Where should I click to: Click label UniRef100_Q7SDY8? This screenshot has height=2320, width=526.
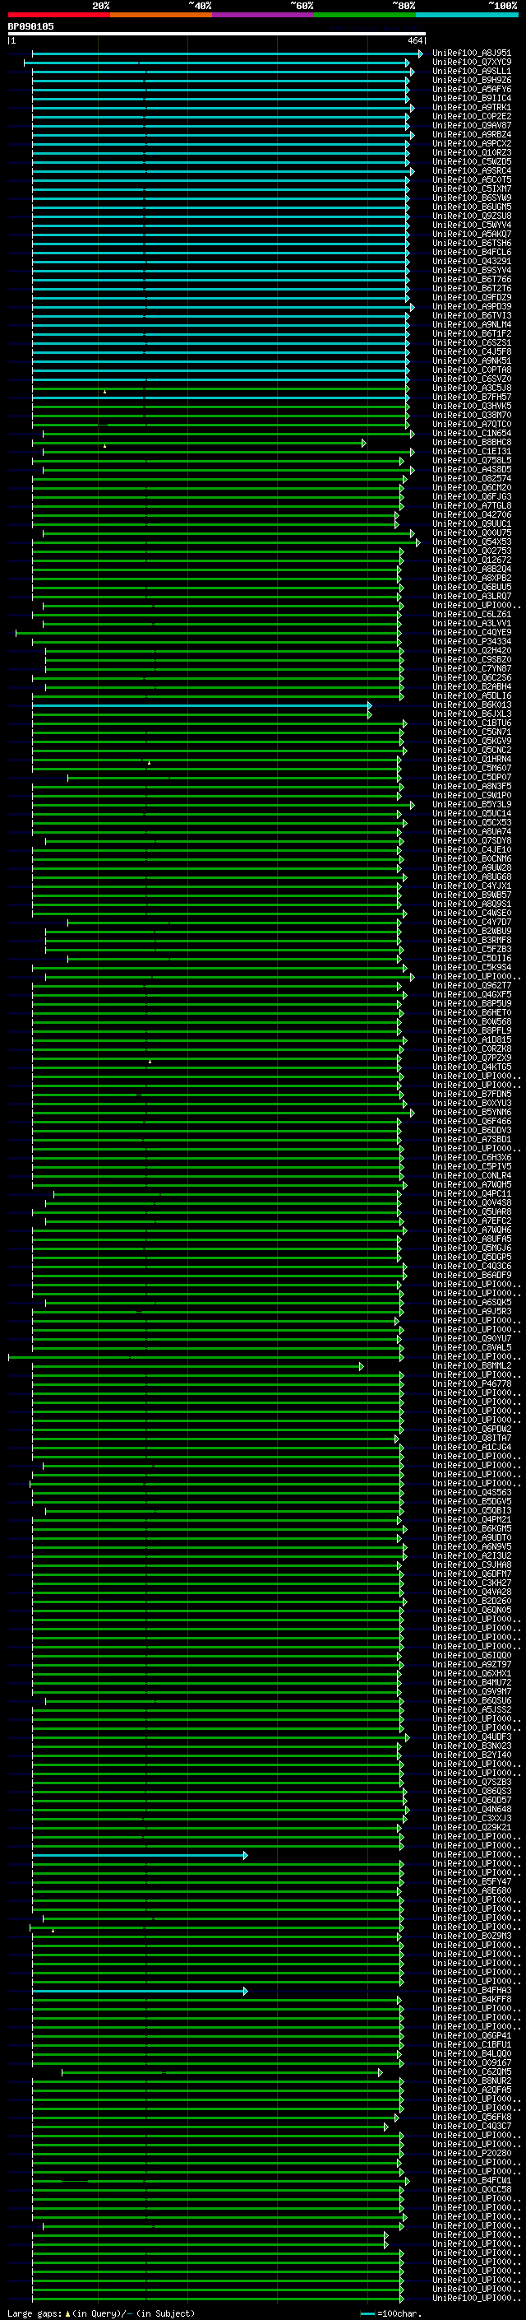coord(471,840)
